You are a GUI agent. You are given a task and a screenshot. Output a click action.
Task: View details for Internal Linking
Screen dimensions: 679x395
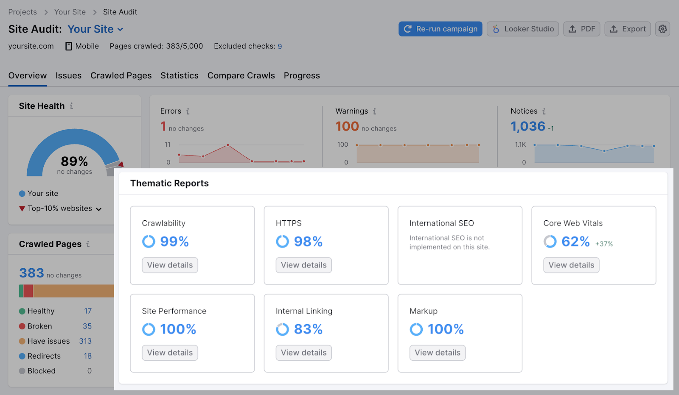304,353
